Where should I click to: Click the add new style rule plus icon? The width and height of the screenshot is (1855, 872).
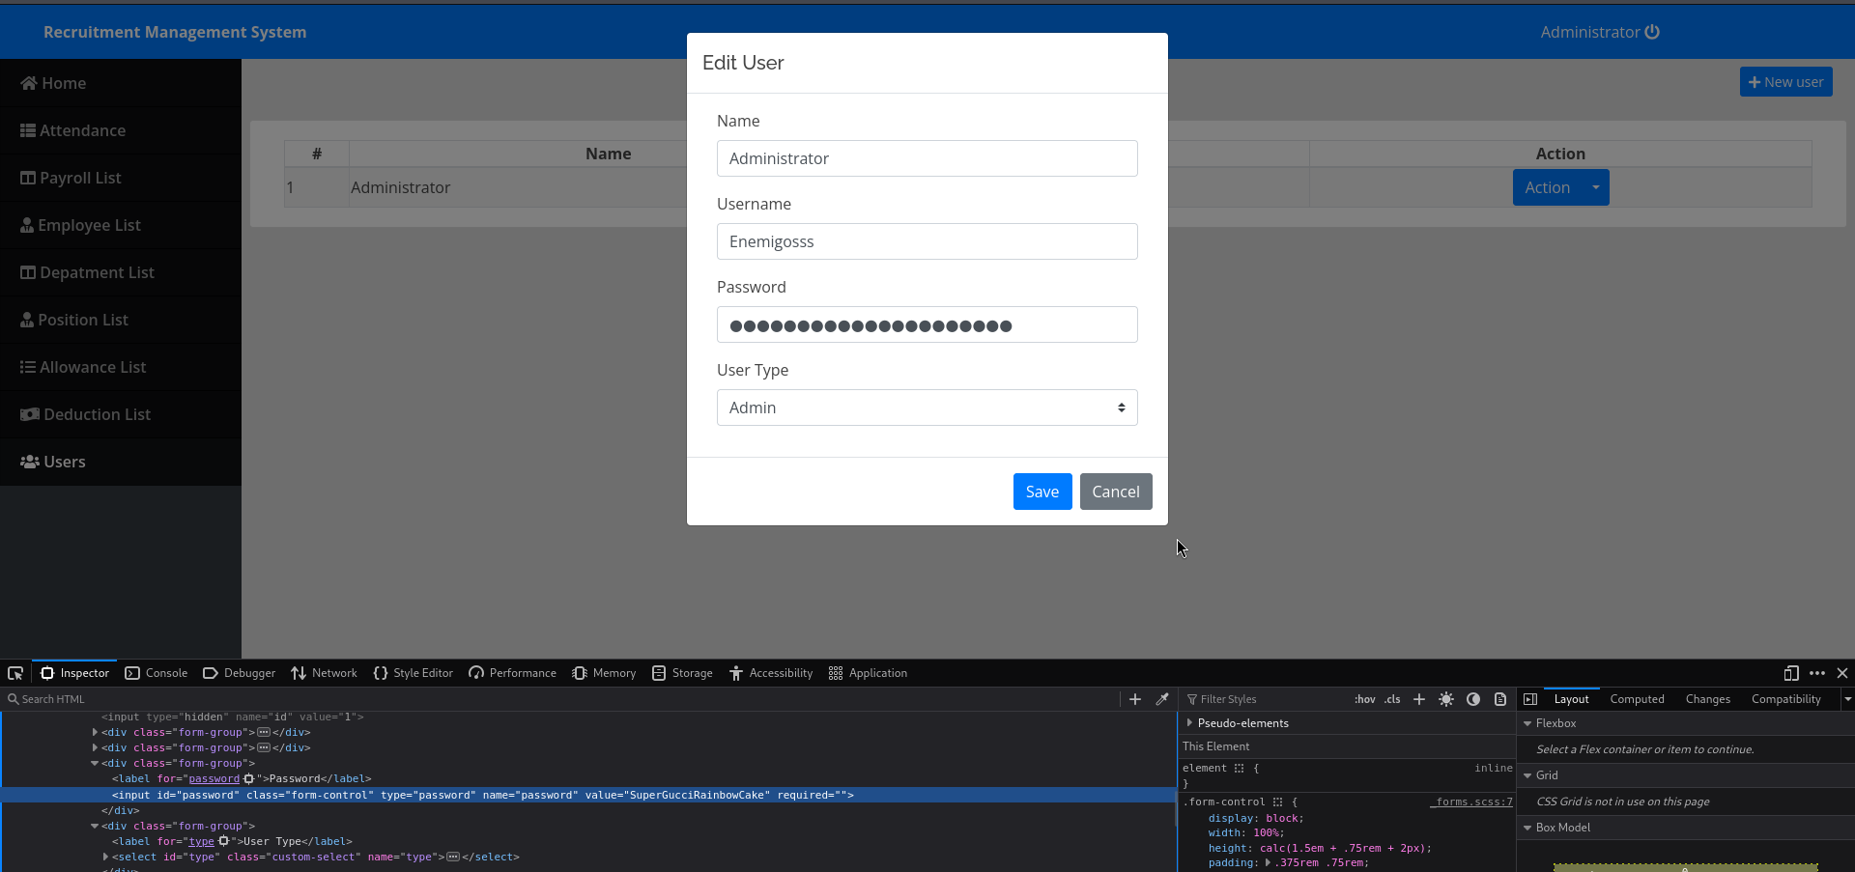1419,699
